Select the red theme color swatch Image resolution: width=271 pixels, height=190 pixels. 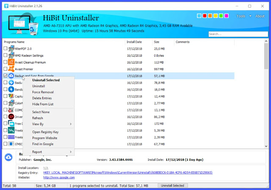coord(205,16)
